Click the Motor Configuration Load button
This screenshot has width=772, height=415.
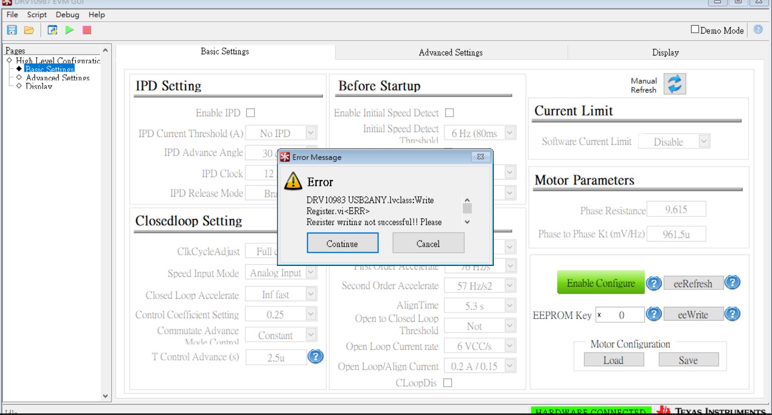(614, 360)
